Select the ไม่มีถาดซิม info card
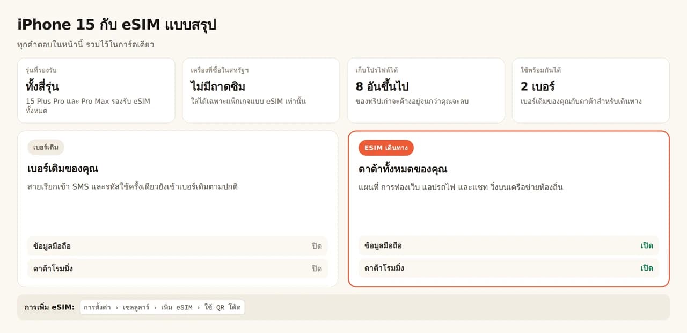Image resolution: width=687 pixels, height=333 pixels. (261, 90)
